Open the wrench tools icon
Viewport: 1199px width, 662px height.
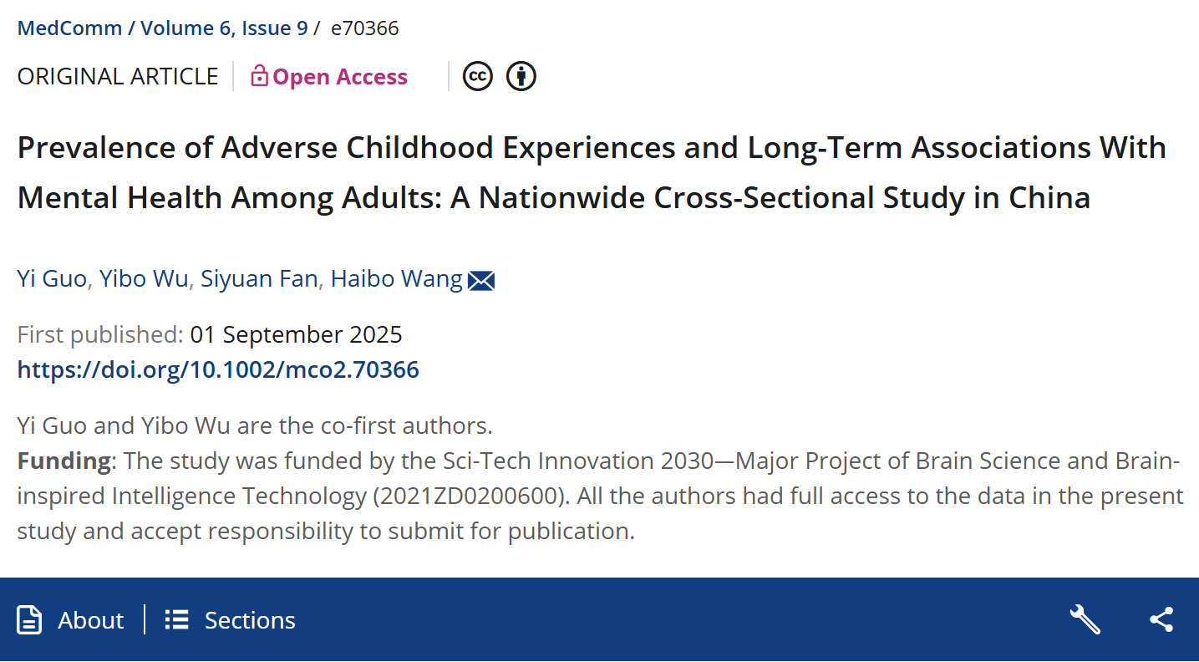(x=1085, y=620)
